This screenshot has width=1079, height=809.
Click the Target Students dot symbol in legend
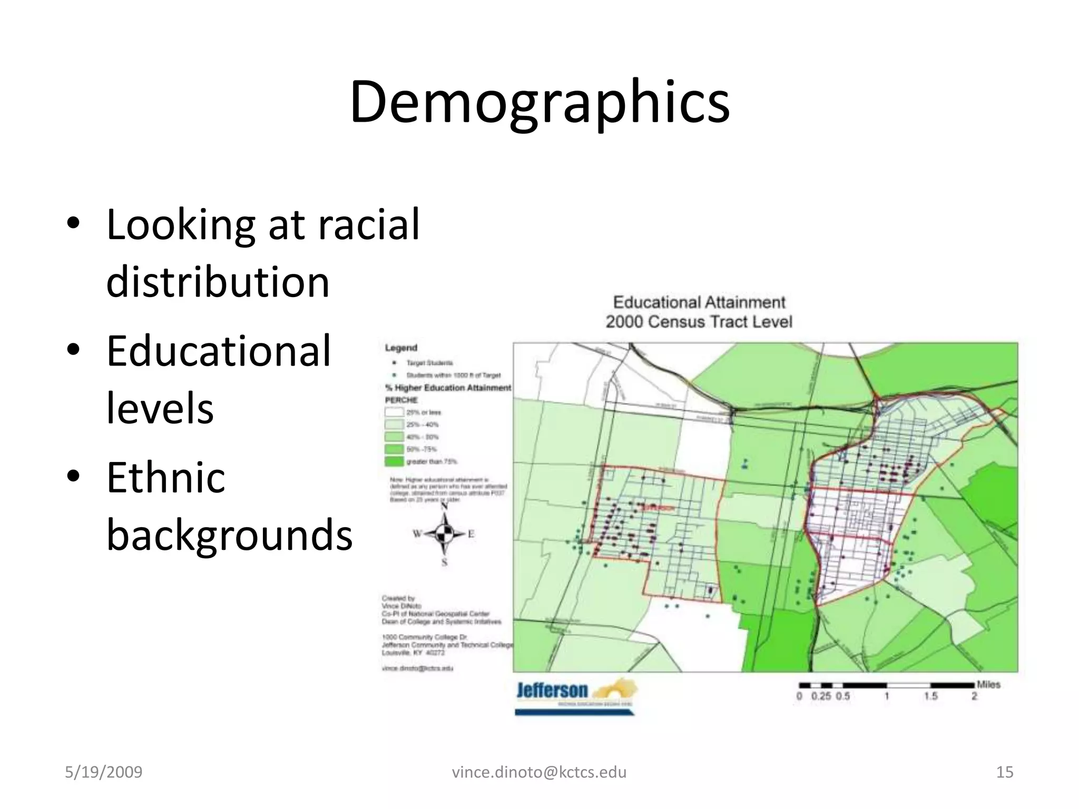394,363
